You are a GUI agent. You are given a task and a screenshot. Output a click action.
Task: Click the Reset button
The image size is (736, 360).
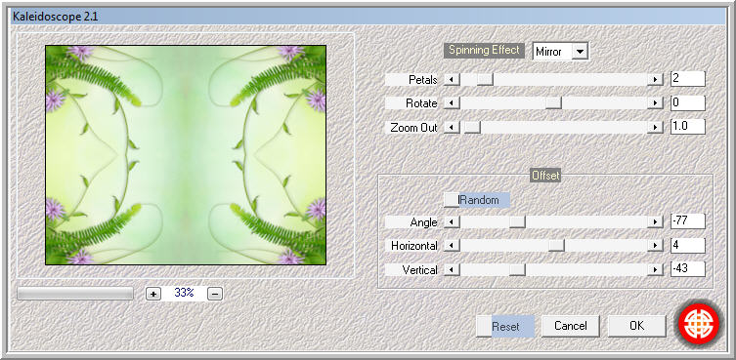(505, 326)
